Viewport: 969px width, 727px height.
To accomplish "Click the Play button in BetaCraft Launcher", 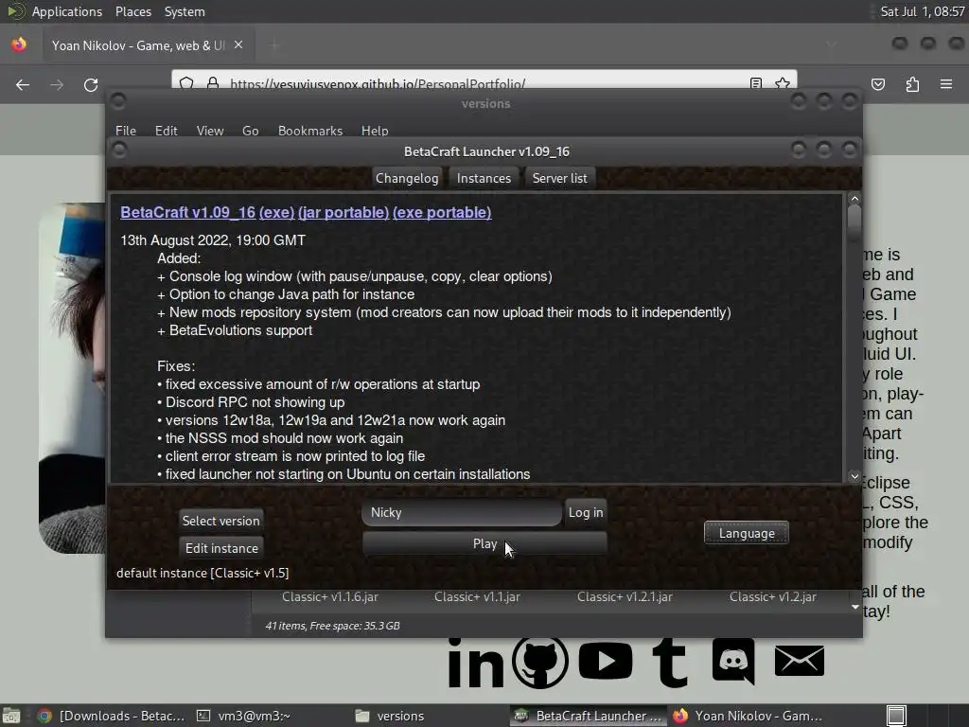I will (x=484, y=543).
